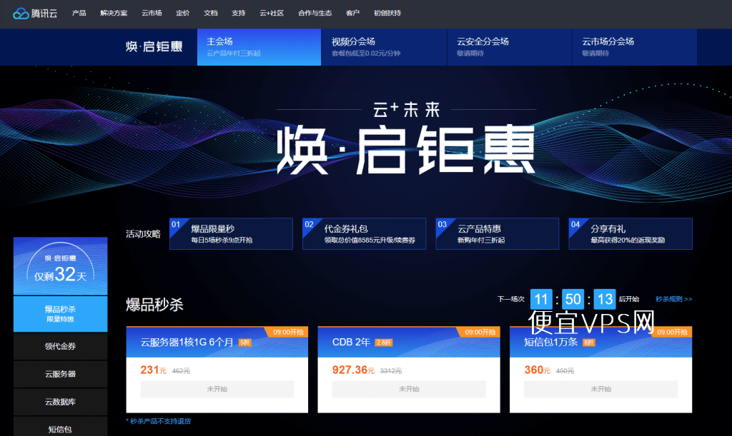This screenshot has height=436, width=732.
Task: Click the 360元 price
Action: [537, 370]
